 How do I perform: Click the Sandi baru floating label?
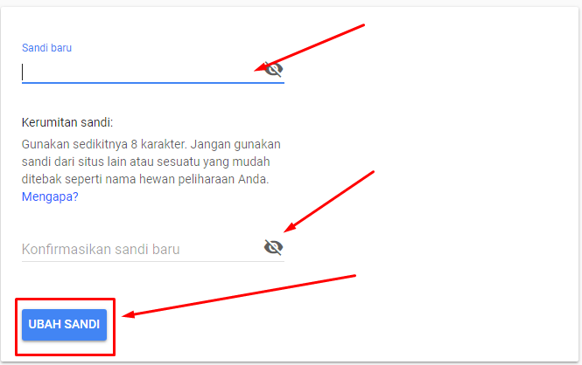[x=46, y=48]
